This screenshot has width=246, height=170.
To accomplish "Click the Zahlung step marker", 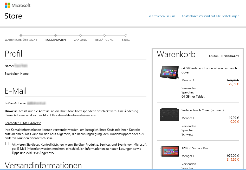I will [x=80, y=36].
